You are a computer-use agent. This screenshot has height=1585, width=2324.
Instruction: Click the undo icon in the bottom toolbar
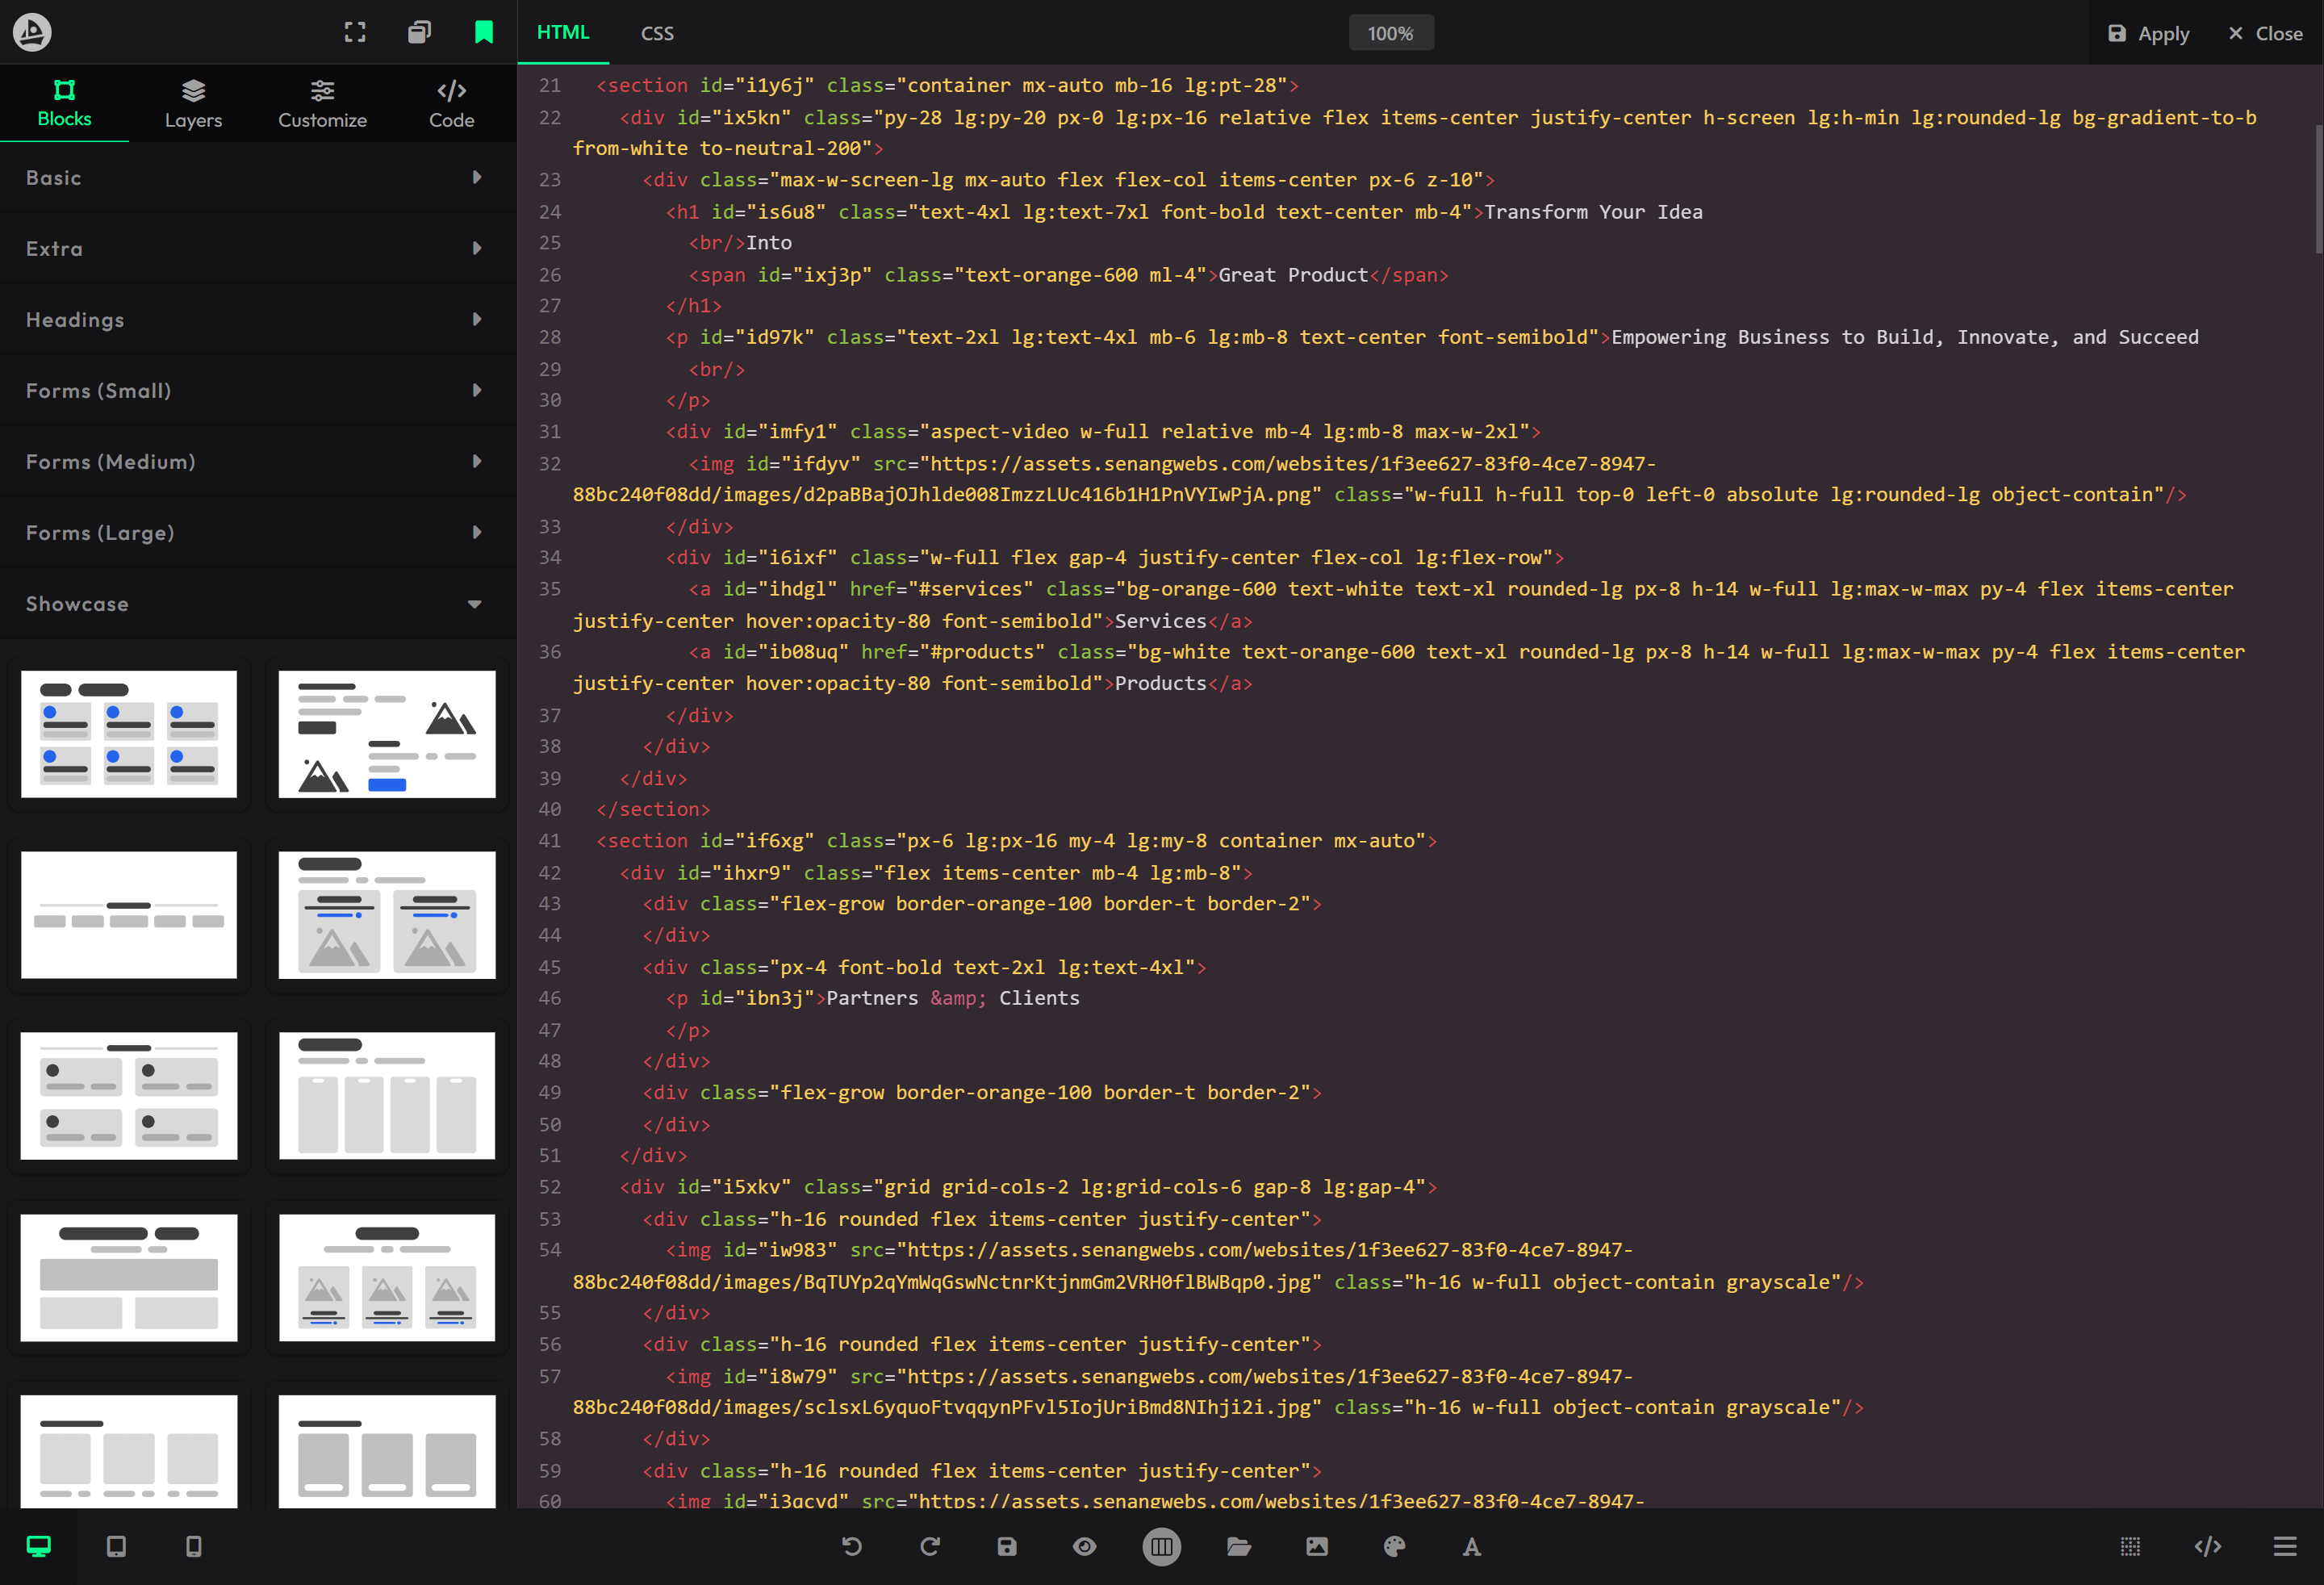coord(852,1547)
